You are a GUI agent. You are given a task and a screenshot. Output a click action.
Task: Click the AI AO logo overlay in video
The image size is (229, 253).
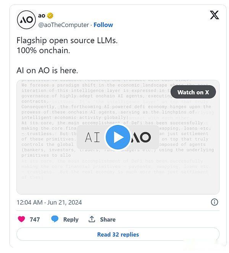[x=118, y=137]
